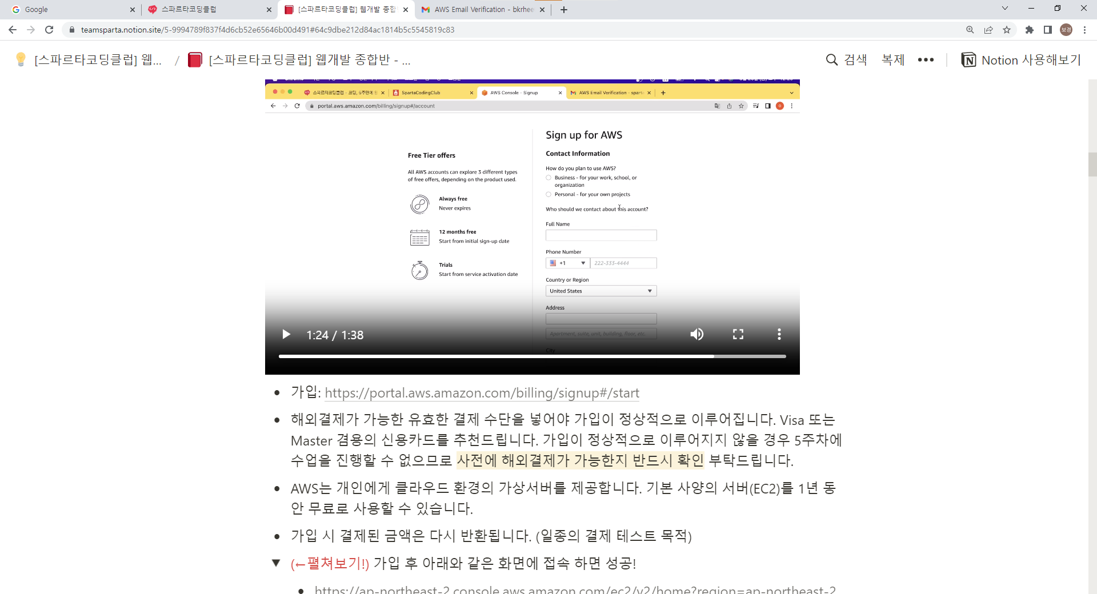The width and height of the screenshot is (1097, 594).
Task: Click the Sign up for AWS heading
Action: [584, 135]
